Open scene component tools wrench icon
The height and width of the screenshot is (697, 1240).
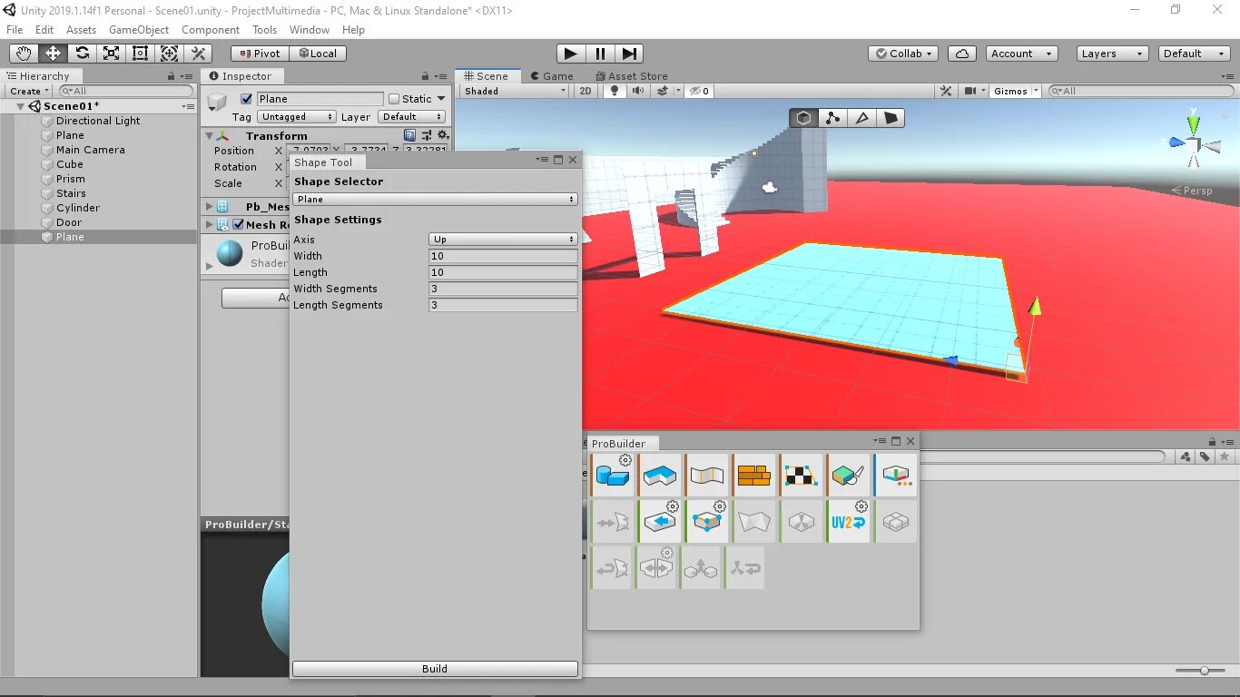(x=946, y=91)
